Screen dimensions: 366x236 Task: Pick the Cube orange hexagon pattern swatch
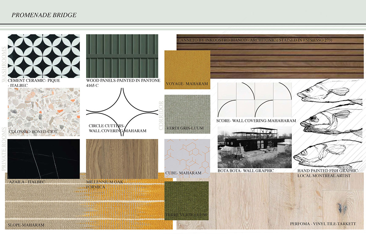pos(187,159)
